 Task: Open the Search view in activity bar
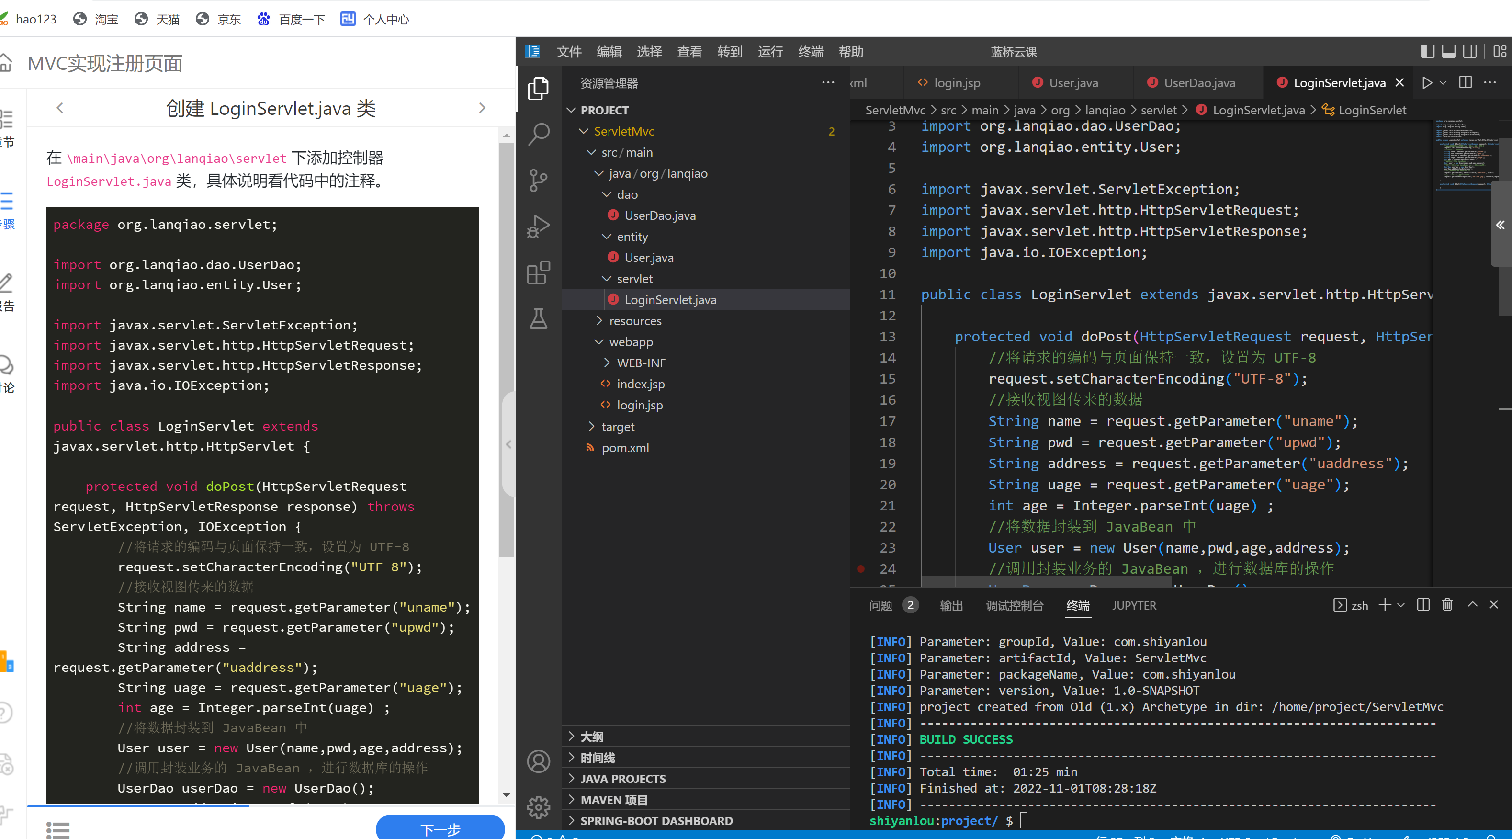[x=538, y=134]
